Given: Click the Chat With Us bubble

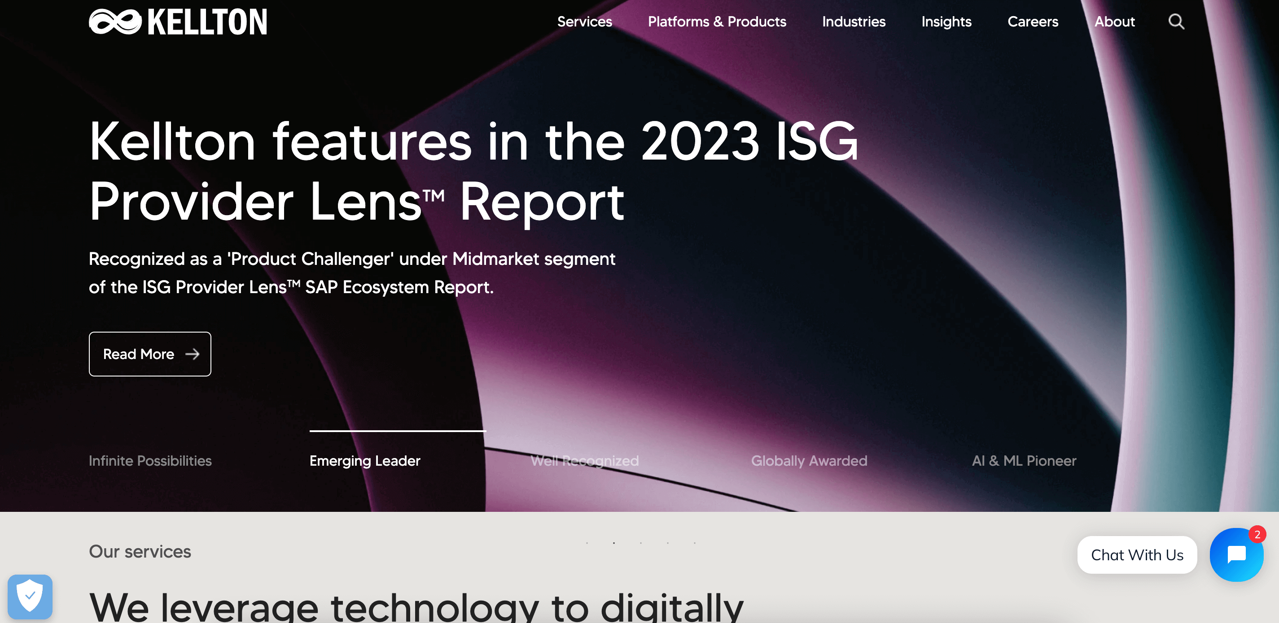Looking at the screenshot, I should tap(1137, 554).
